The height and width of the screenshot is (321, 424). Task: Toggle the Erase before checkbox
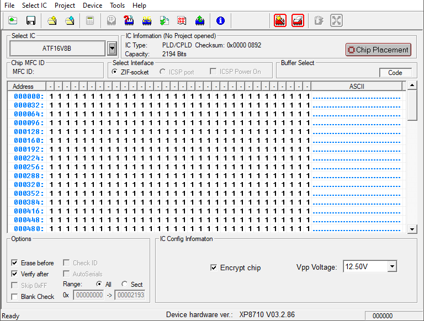tap(15, 263)
